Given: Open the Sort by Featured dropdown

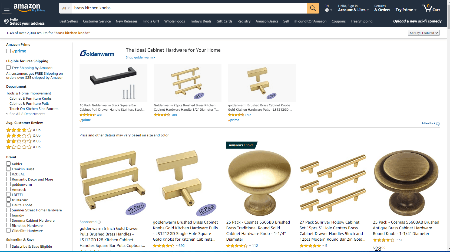Looking at the screenshot, I should pos(423,33).
